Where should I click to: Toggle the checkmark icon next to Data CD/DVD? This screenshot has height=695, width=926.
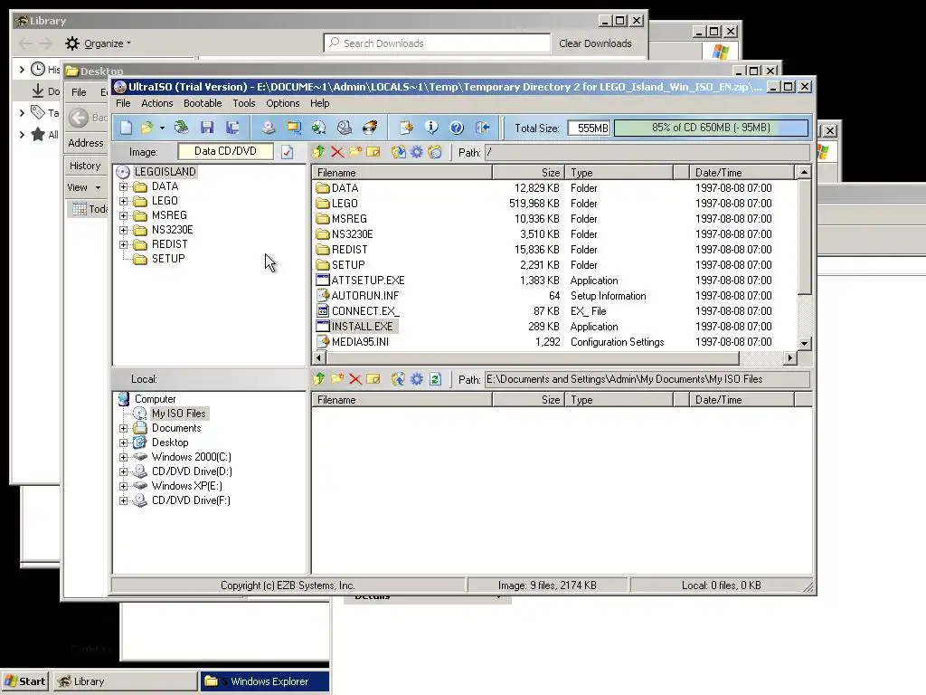click(x=287, y=152)
